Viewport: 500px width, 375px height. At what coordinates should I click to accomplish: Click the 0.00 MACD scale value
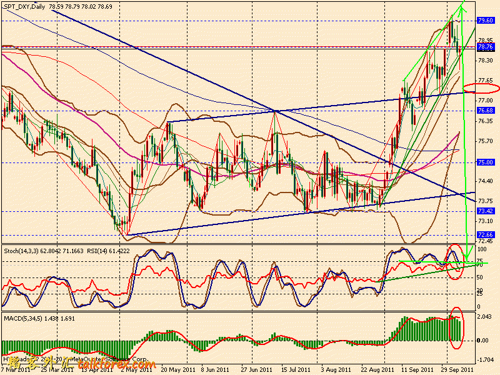coord(482,341)
